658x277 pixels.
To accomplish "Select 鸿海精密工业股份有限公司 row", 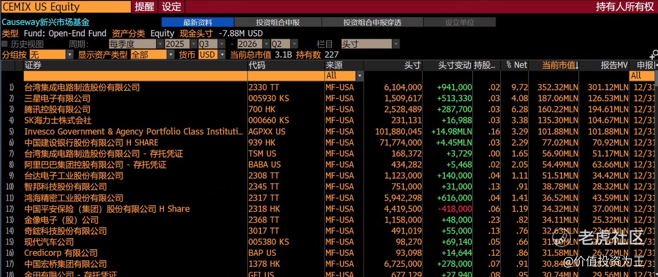I will [x=74, y=198].
